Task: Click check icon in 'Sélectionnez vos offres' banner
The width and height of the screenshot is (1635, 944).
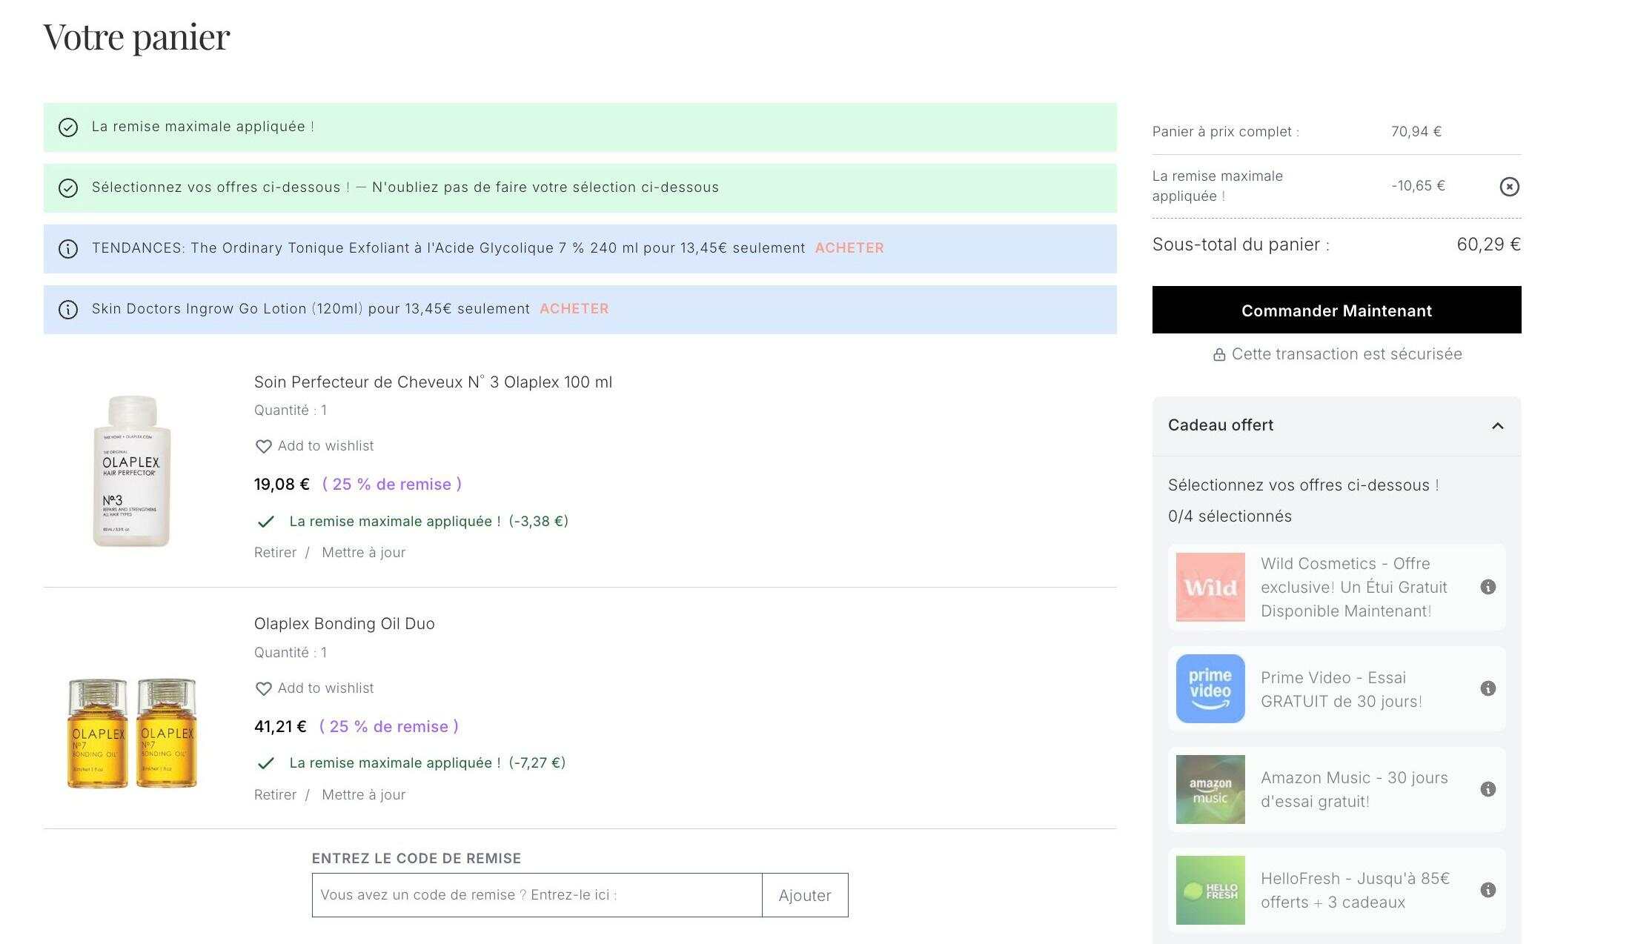Action: (68, 188)
